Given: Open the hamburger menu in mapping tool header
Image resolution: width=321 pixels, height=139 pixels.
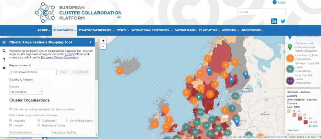Looking at the screenshot, I should (4, 42).
